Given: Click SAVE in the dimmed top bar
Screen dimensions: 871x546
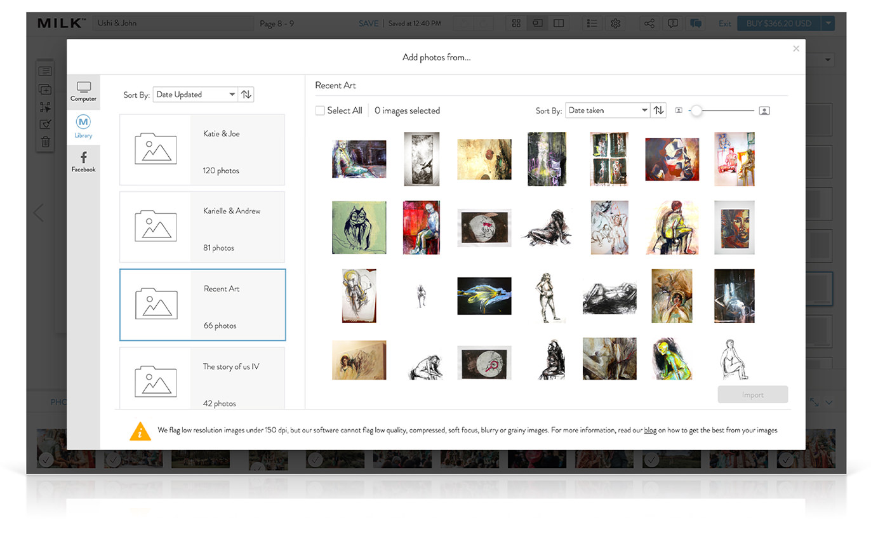Looking at the screenshot, I should point(368,23).
